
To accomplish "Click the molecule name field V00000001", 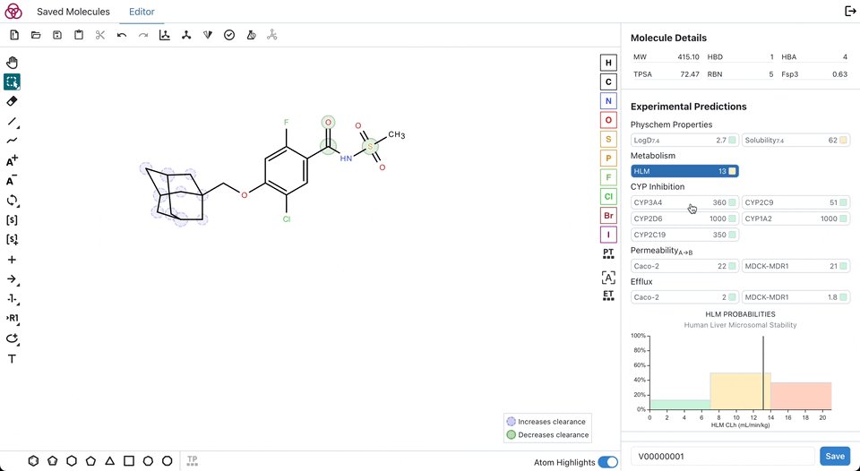I will 722,456.
